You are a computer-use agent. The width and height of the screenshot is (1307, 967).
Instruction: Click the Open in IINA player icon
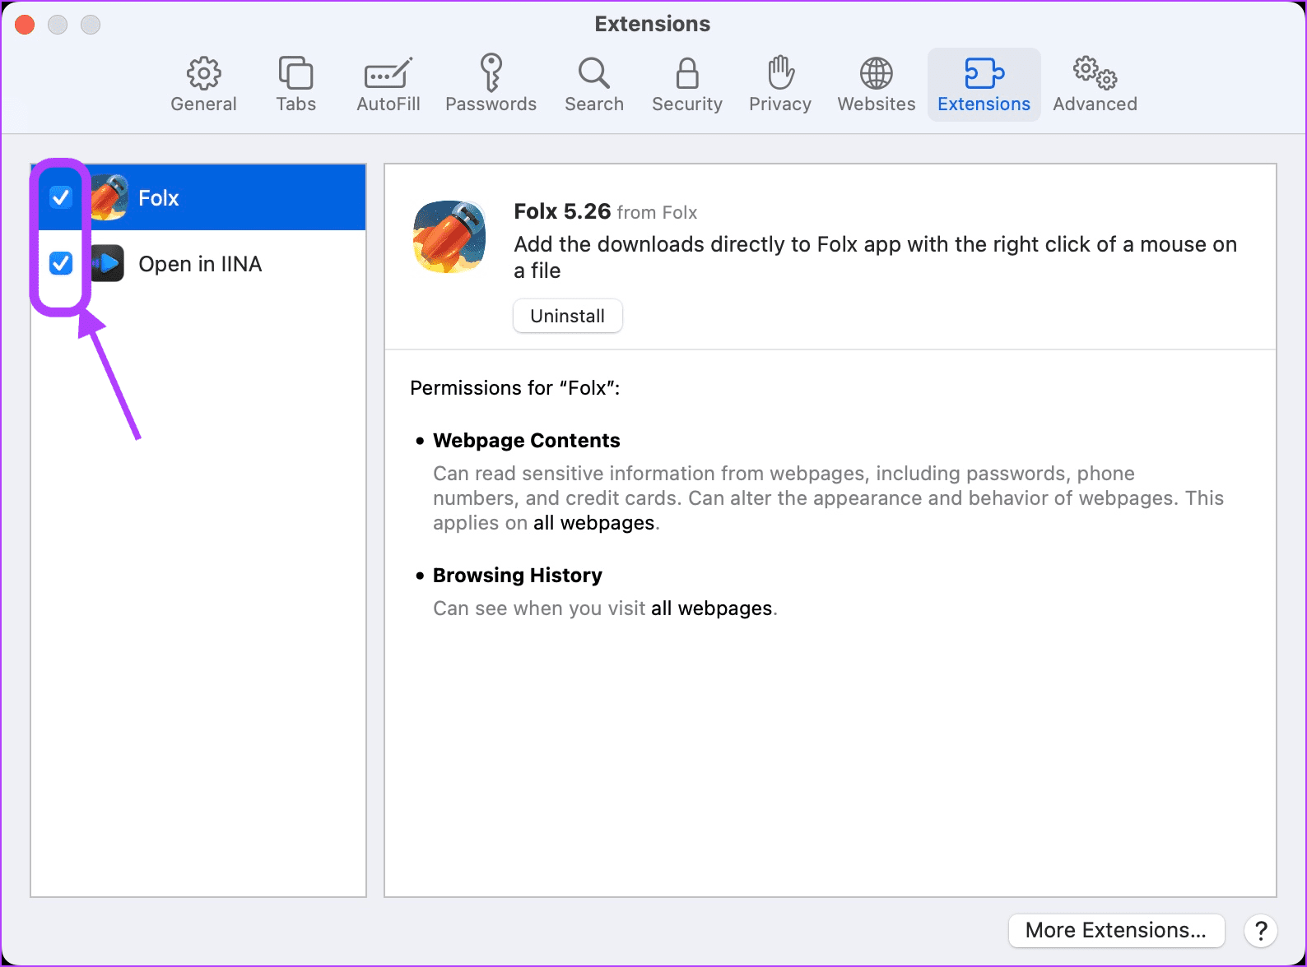point(107,263)
